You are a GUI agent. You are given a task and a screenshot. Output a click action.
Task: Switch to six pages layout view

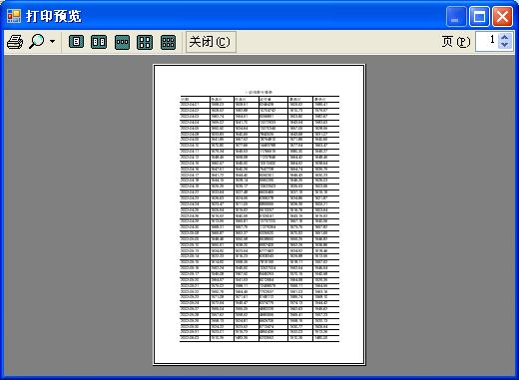point(168,42)
